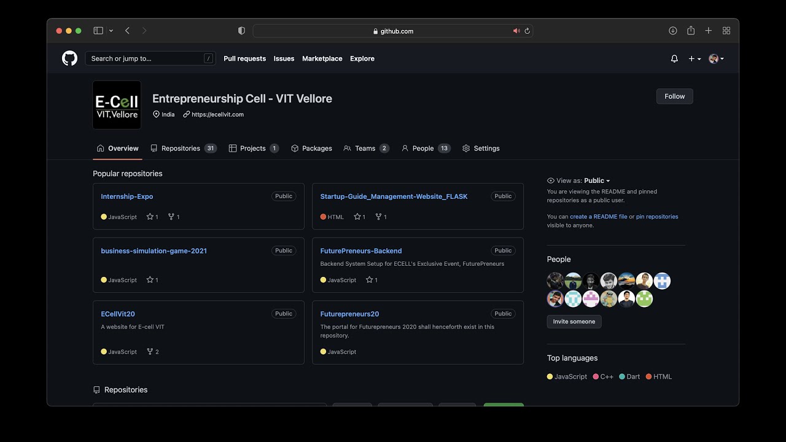The height and width of the screenshot is (442, 786).
Task: Open the Packages tab
Action: 311,149
